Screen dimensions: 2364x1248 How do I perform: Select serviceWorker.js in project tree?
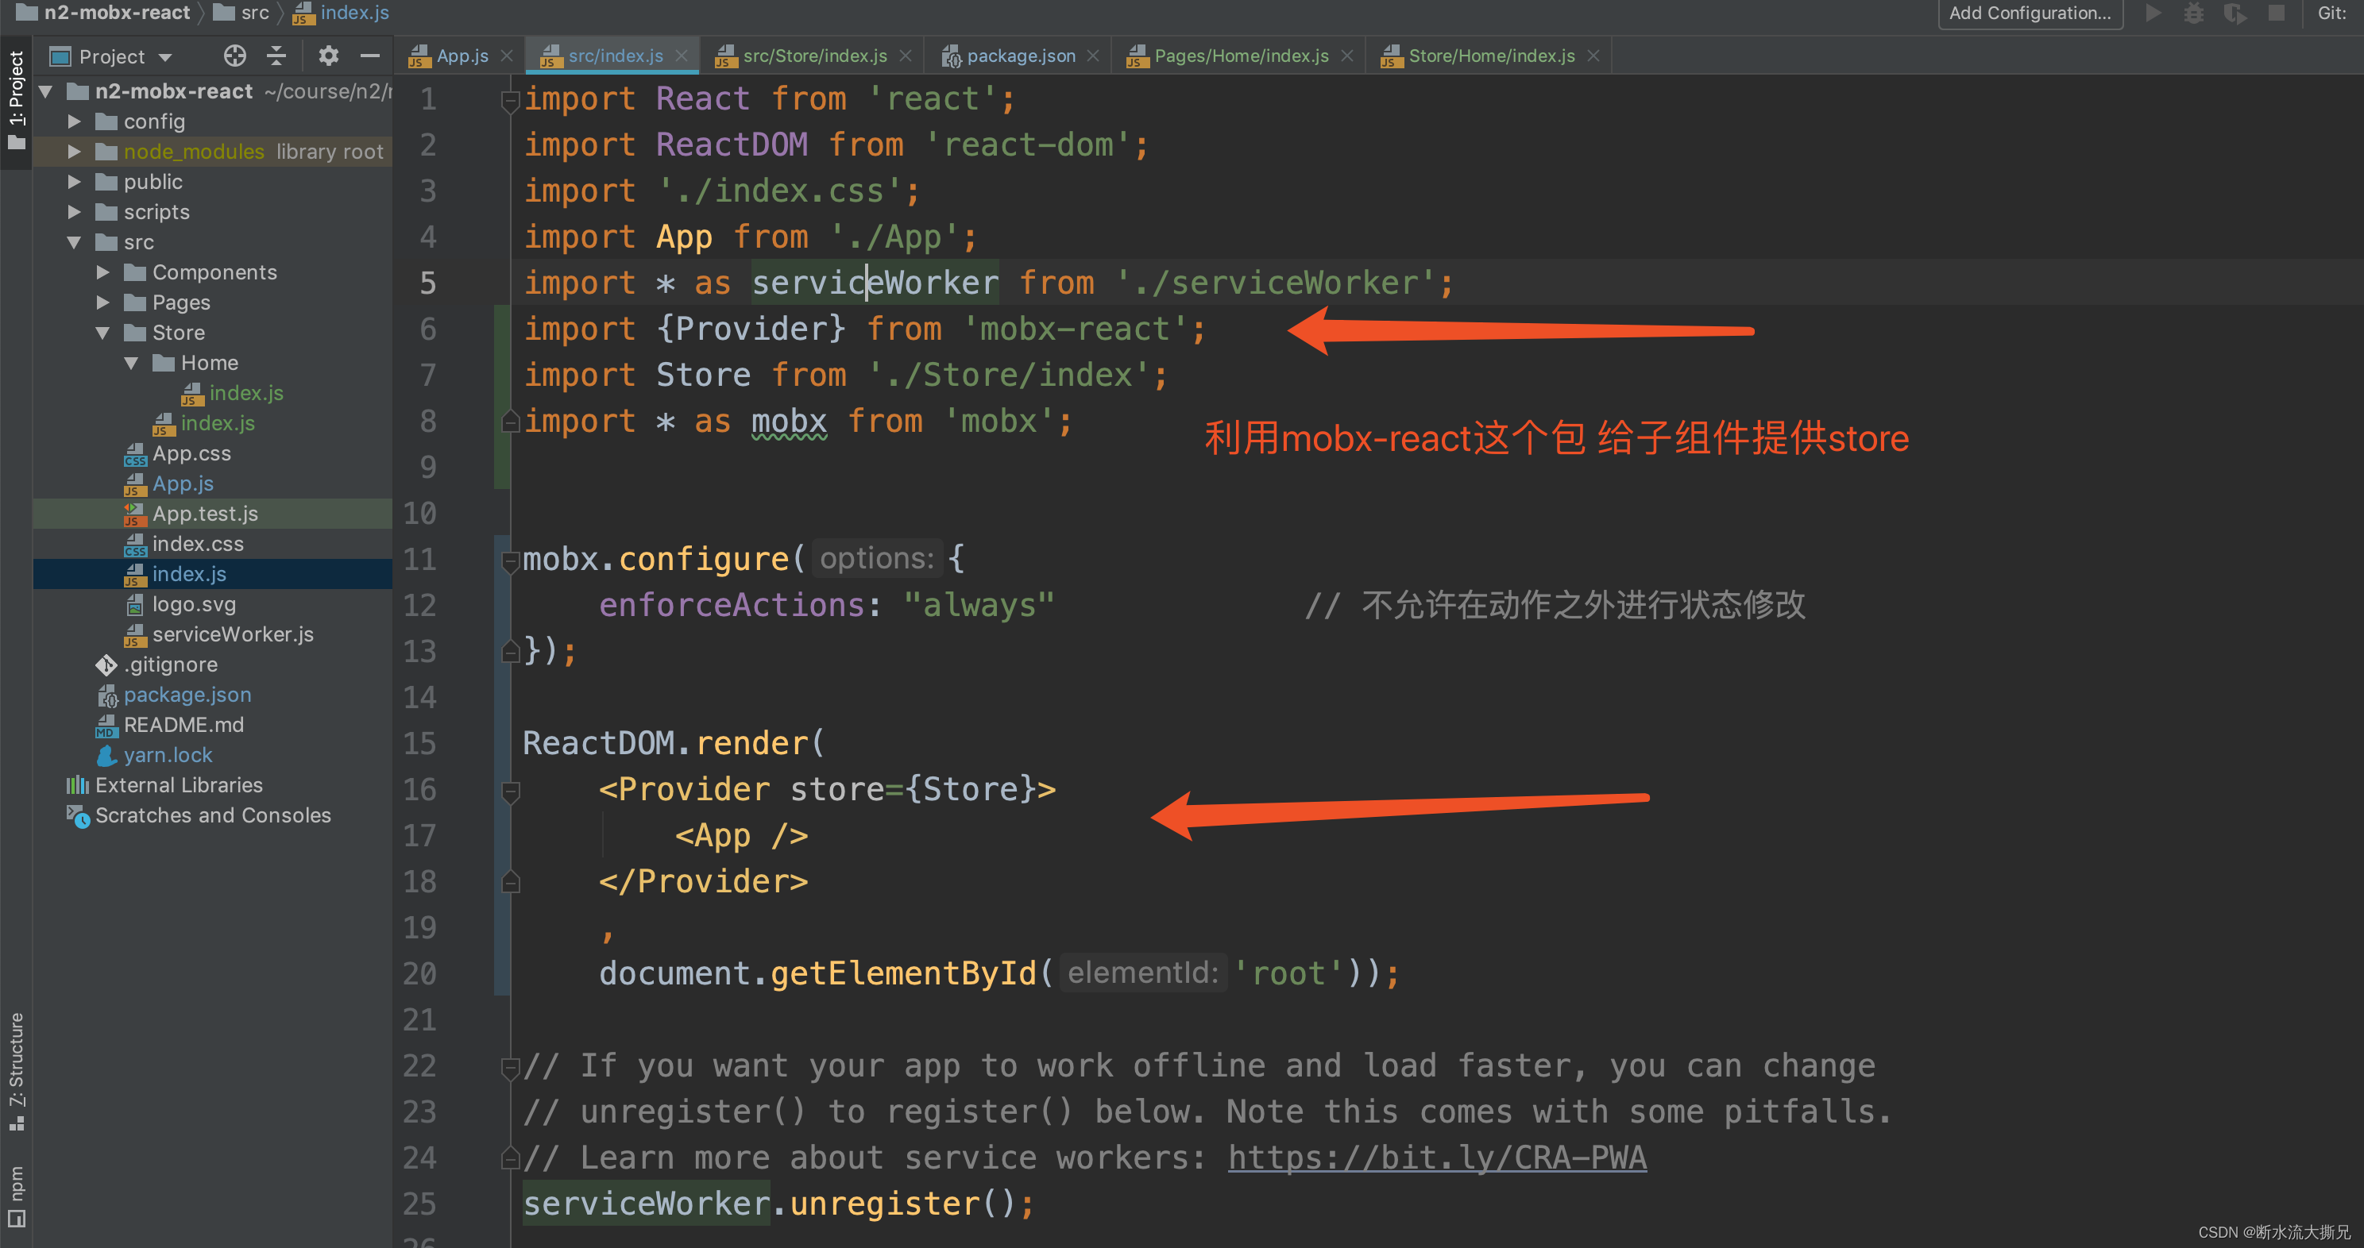tap(233, 634)
